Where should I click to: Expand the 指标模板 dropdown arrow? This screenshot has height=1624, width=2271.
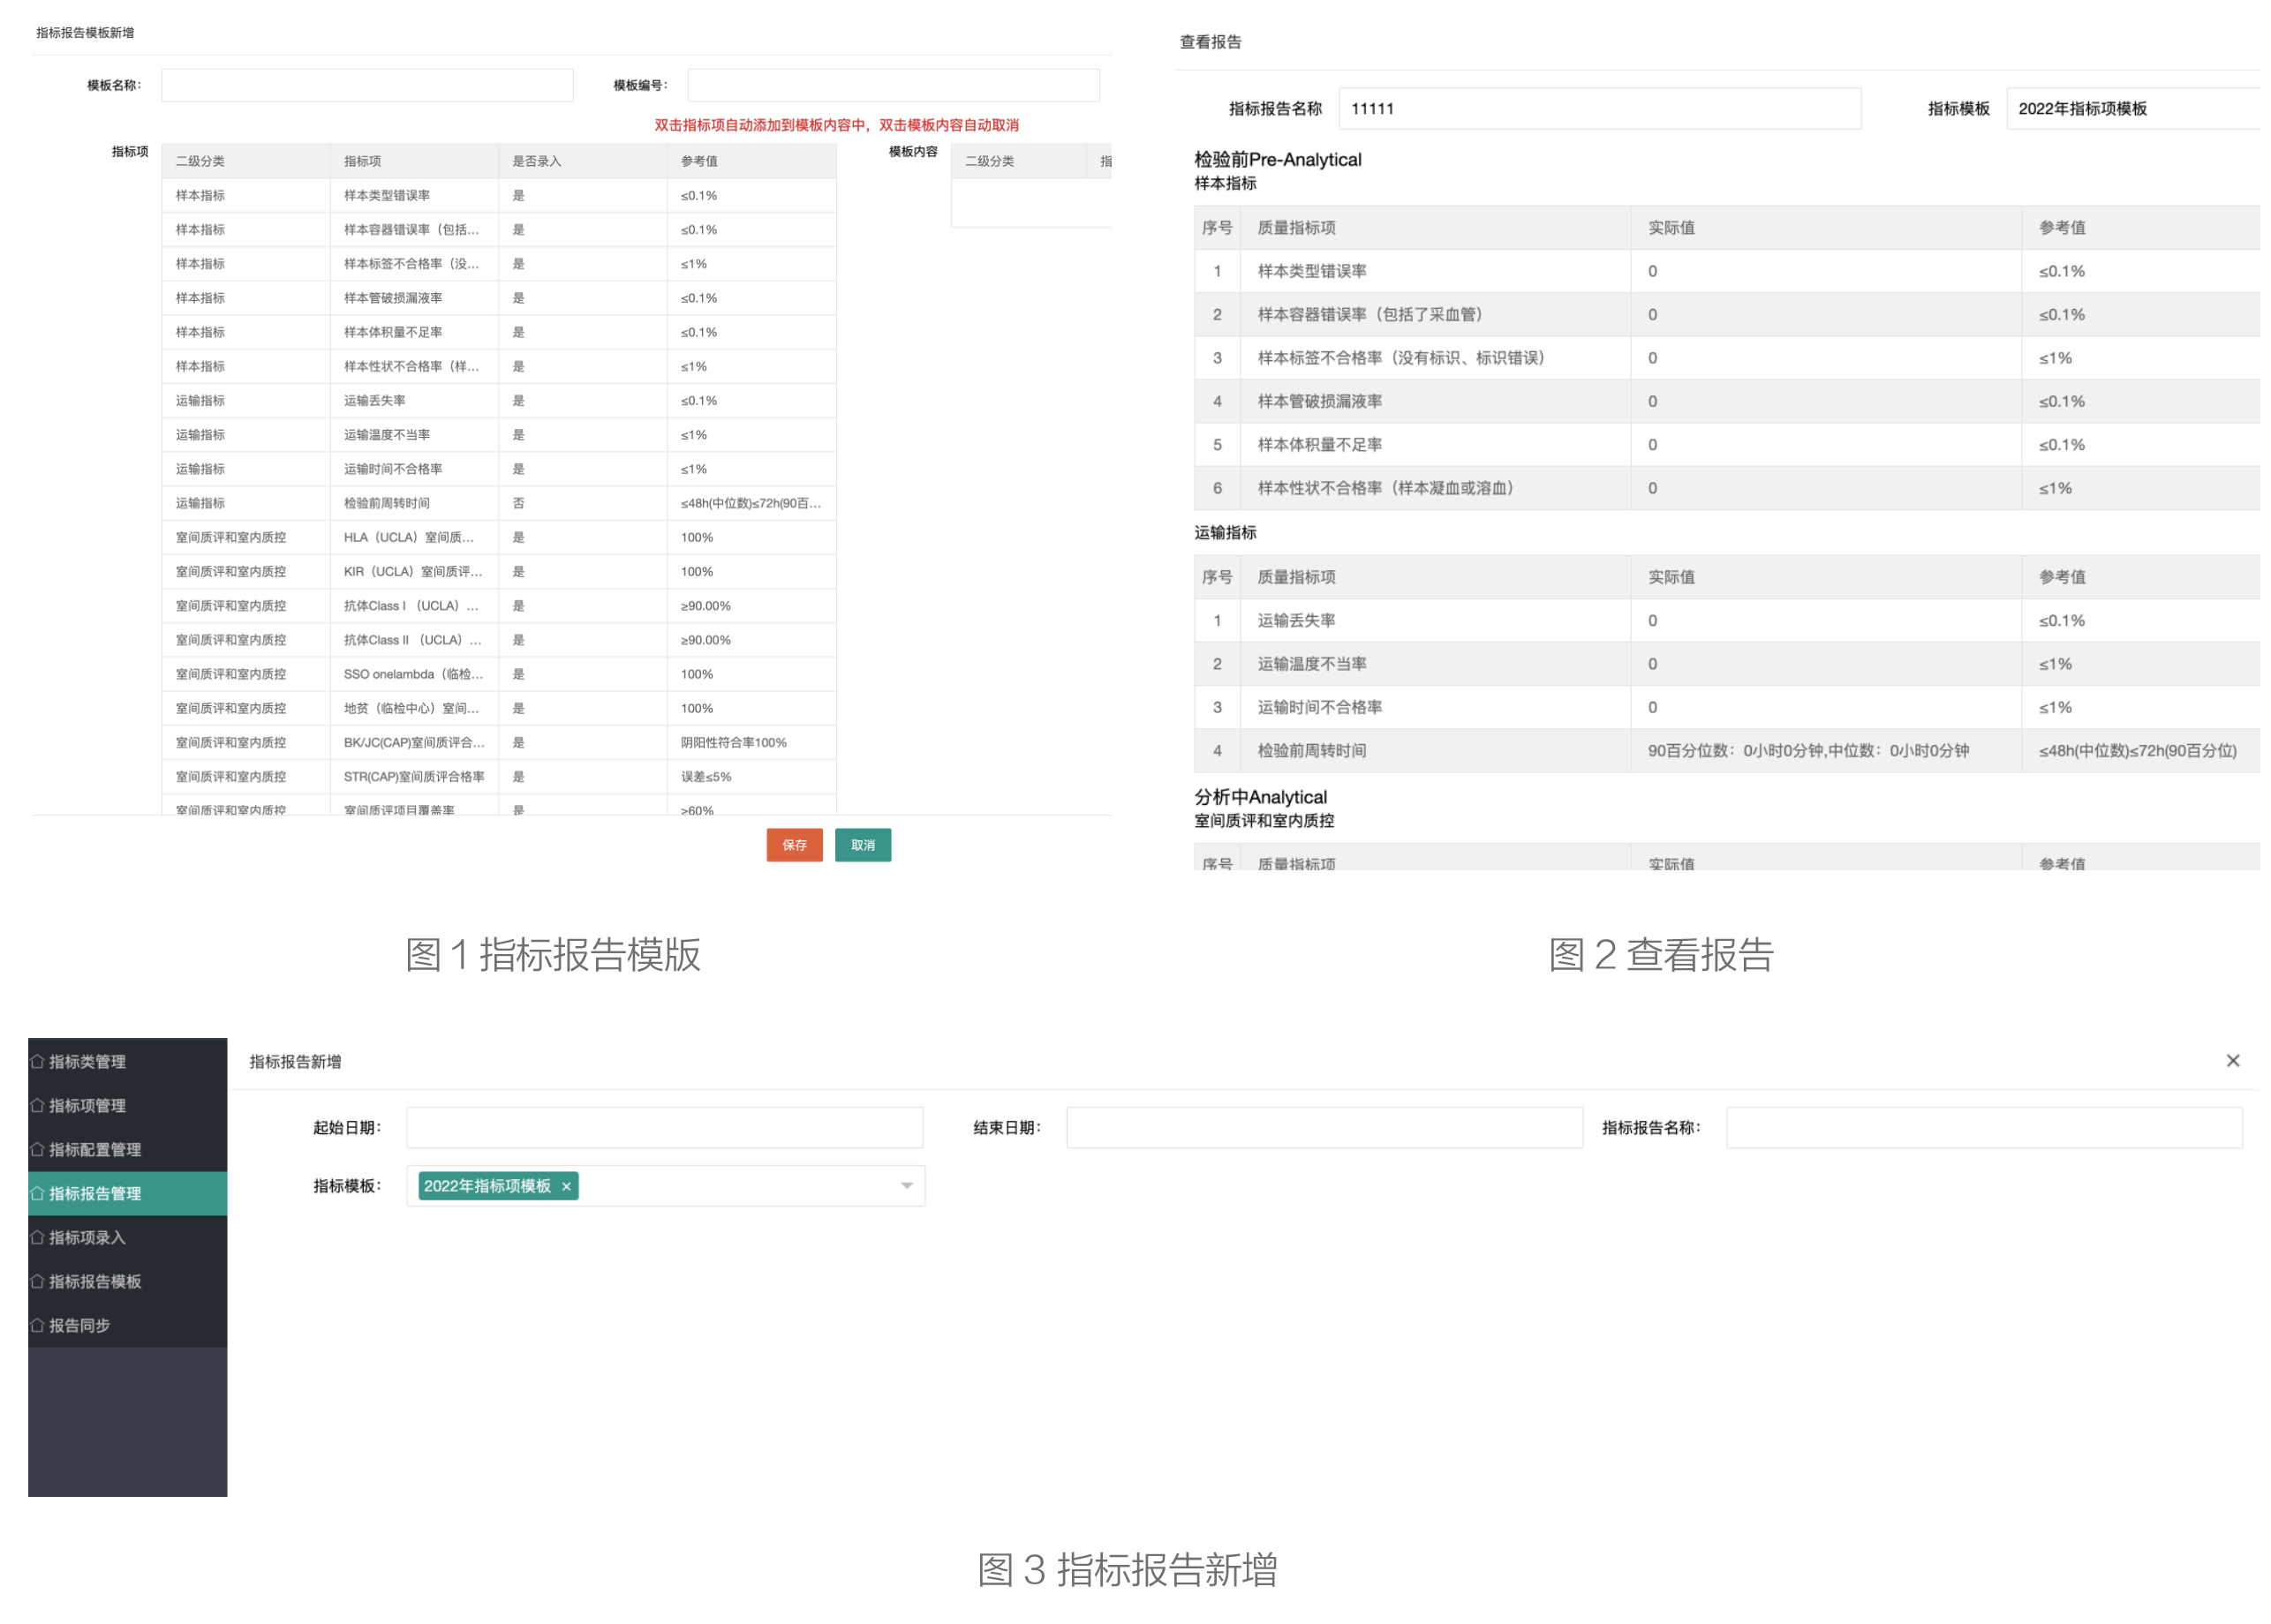coord(907,1186)
